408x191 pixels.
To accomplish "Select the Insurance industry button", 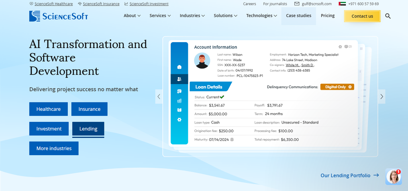I will (89, 109).
